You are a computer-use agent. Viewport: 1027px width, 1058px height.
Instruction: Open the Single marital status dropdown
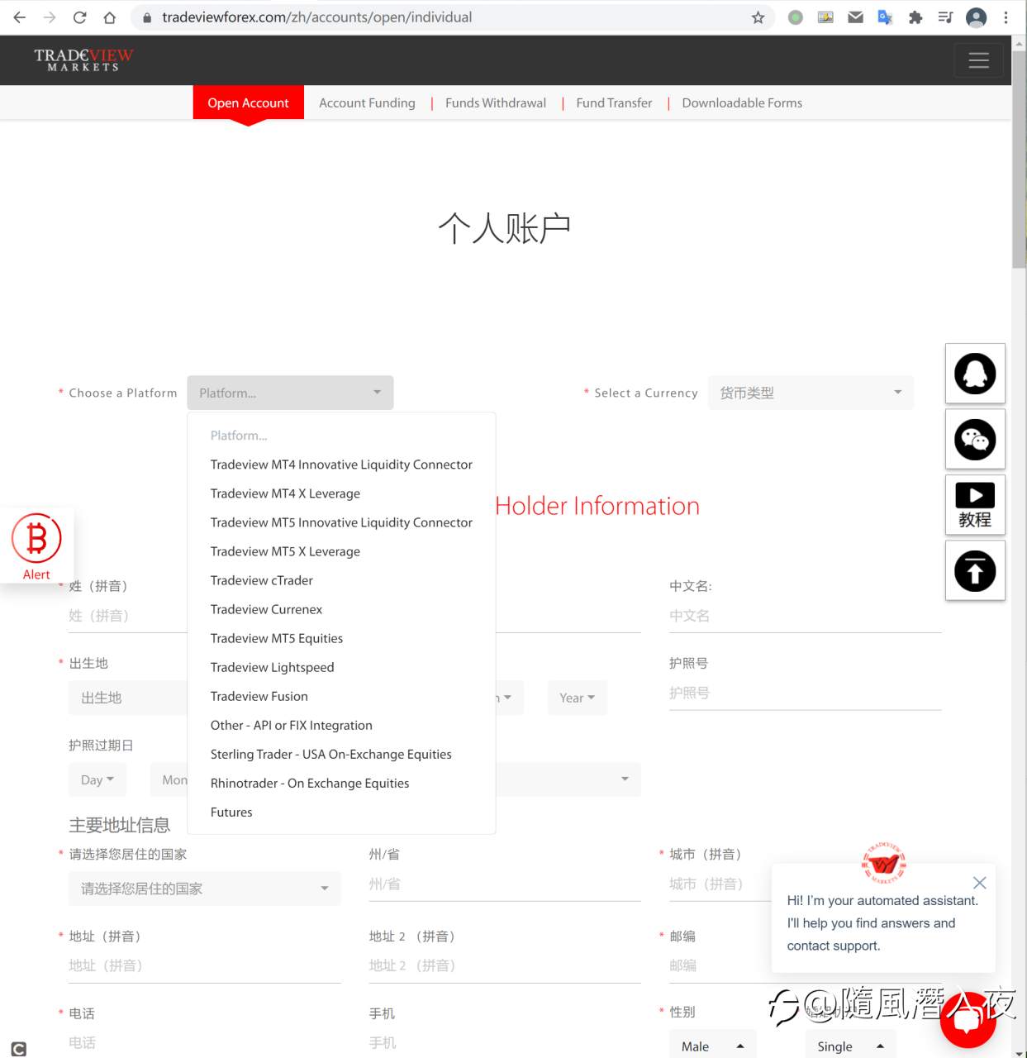[850, 1046]
